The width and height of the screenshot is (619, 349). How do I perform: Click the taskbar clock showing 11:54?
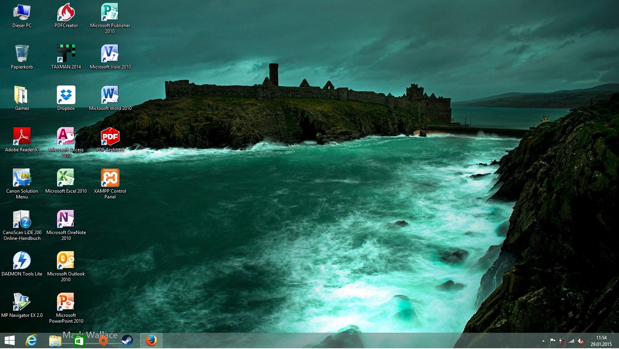click(x=601, y=340)
